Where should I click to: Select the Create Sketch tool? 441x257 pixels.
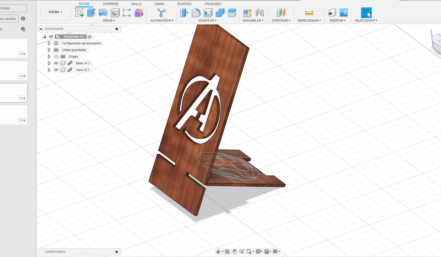pyautogui.click(x=79, y=13)
